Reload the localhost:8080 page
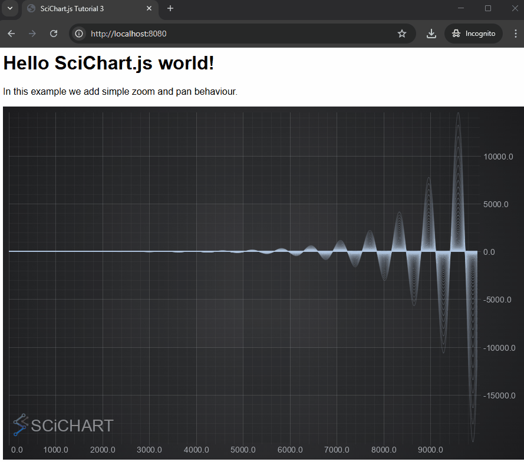Viewport: 524px width, 462px height. click(54, 34)
